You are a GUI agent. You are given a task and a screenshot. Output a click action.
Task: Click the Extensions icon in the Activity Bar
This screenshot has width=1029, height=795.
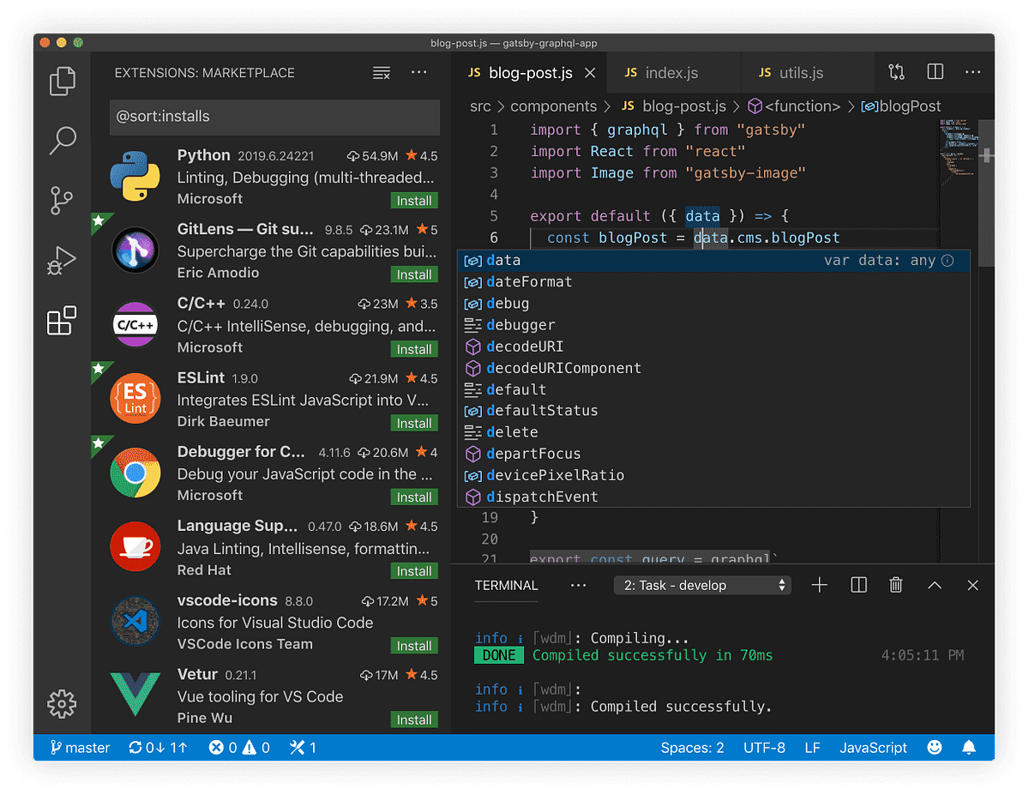[61, 320]
